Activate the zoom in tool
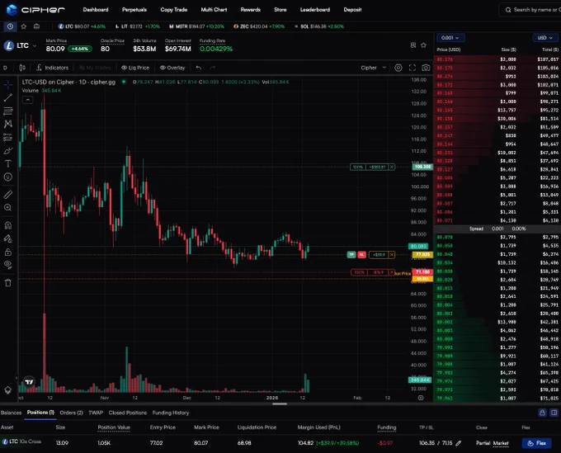The width and height of the screenshot is (561, 453). coord(8,208)
